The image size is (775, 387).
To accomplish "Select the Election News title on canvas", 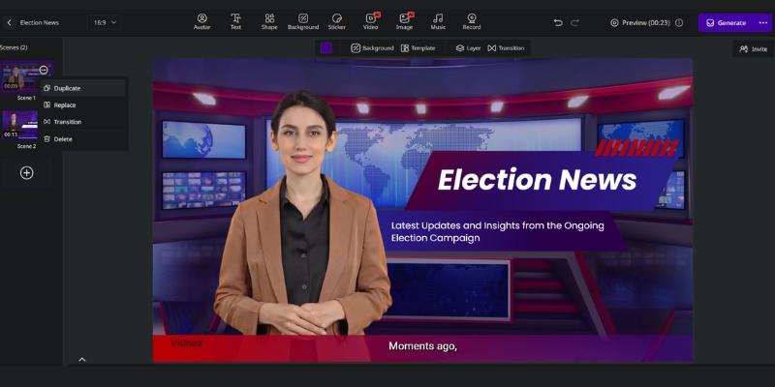I will coord(538,180).
